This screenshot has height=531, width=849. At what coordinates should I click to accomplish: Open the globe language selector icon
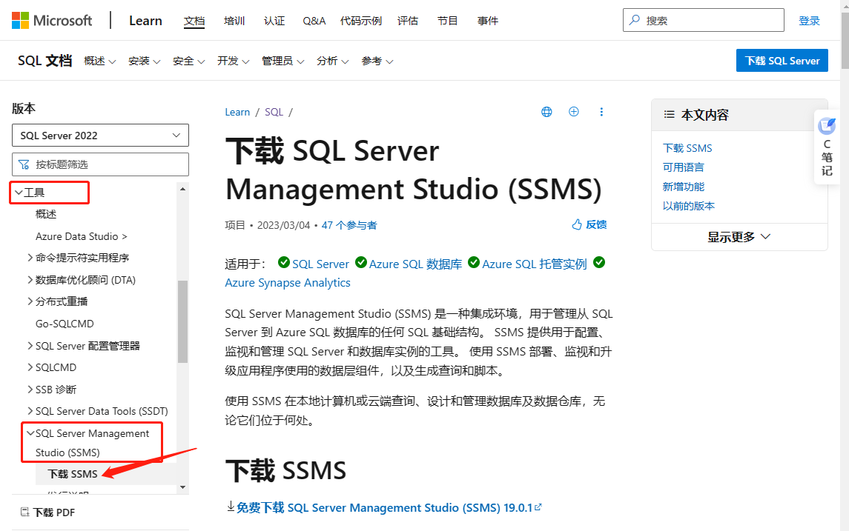(x=546, y=111)
